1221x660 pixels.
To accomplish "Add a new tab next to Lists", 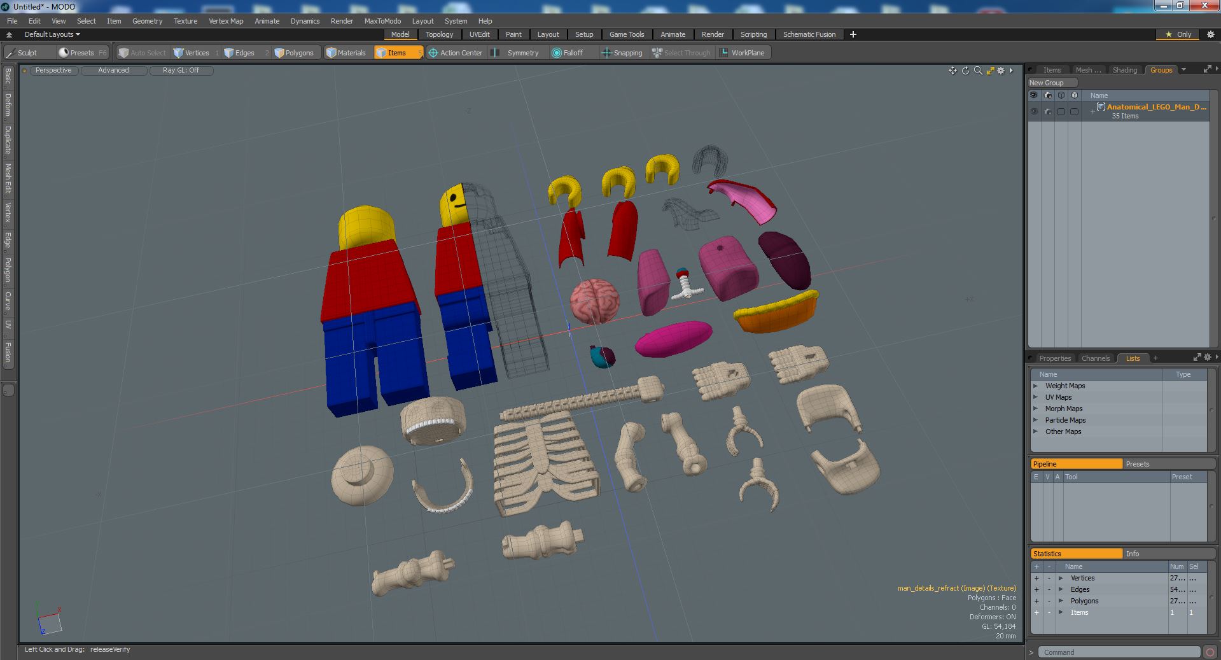I will pos(1155,358).
